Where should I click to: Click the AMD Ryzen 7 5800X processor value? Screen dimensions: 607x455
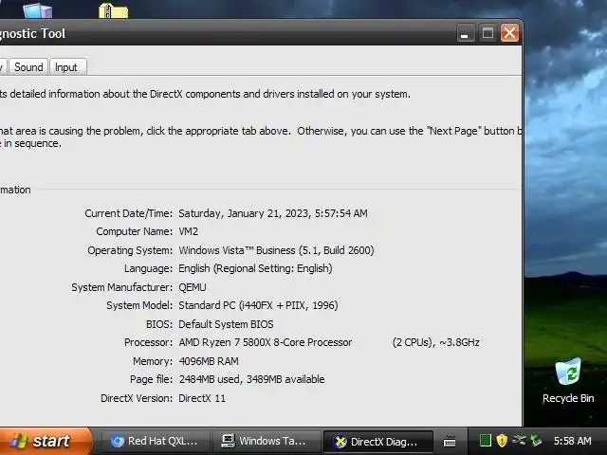coord(266,342)
